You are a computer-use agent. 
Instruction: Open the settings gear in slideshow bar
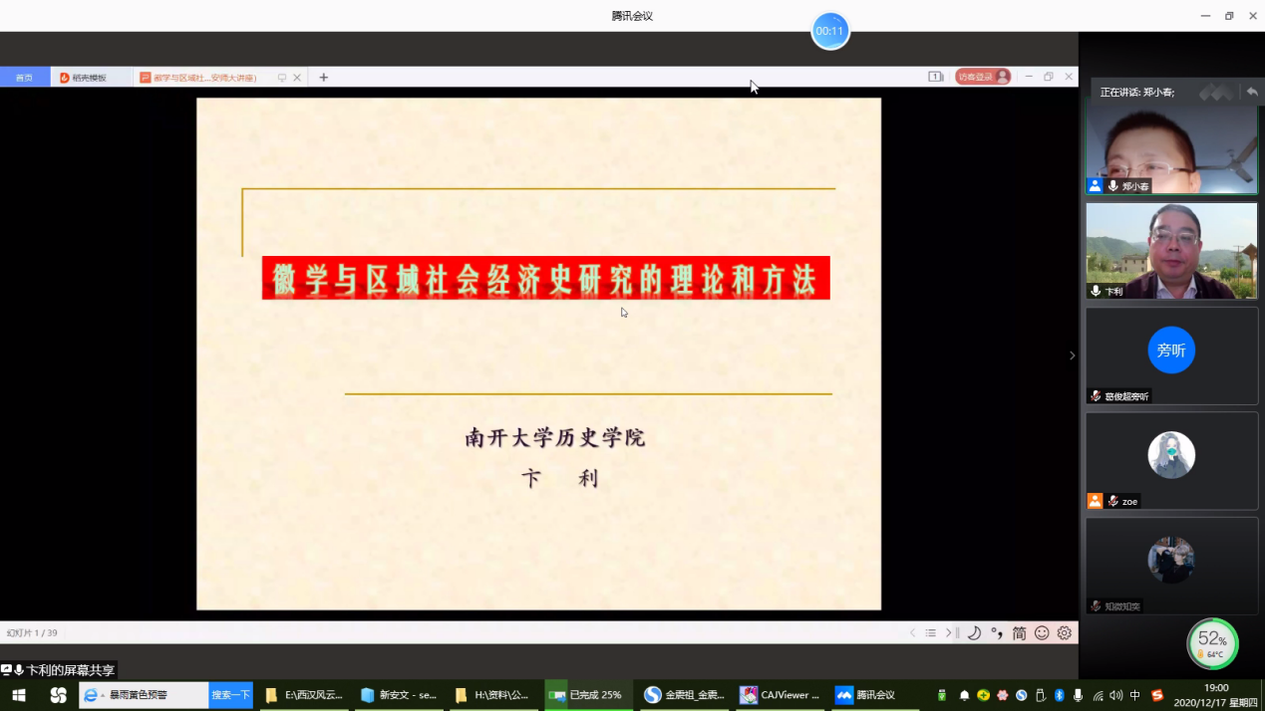1064,633
